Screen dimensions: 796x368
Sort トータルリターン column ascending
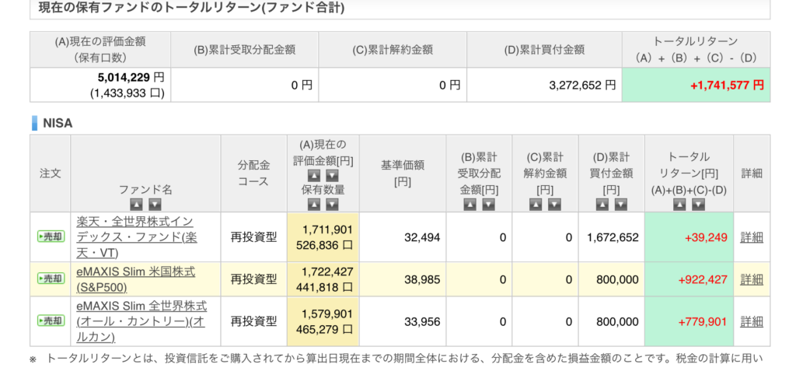680,204
